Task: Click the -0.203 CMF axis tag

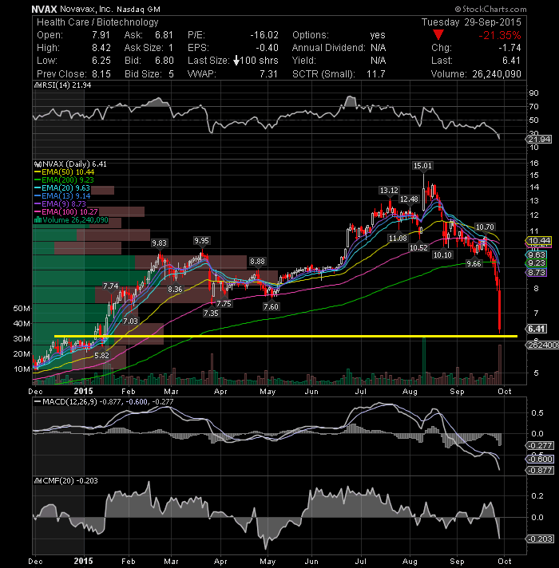Action: pyautogui.click(x=540, y=539)
